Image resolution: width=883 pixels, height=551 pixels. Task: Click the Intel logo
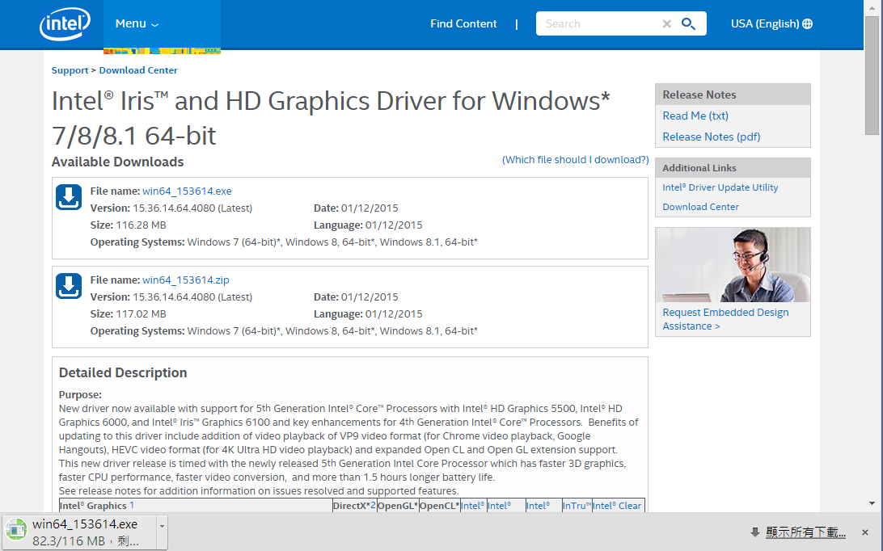(65, 23)
